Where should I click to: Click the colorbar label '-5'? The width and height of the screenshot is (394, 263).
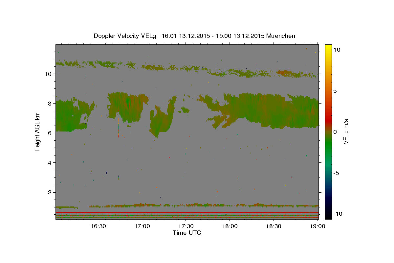(x=336, y=173)
